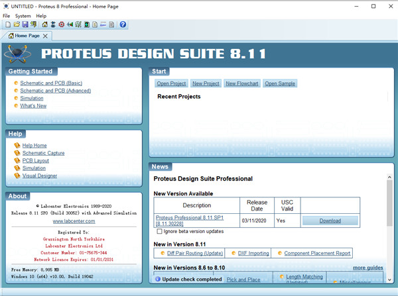Open the Help menu
398x296 pixels.
coord(41,16)
